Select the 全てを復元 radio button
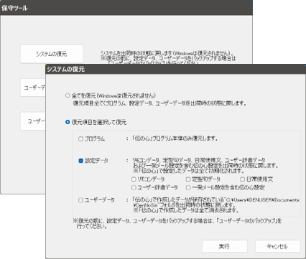The width and height of the screenshot is (306, 259). click(x=68, y=95)
